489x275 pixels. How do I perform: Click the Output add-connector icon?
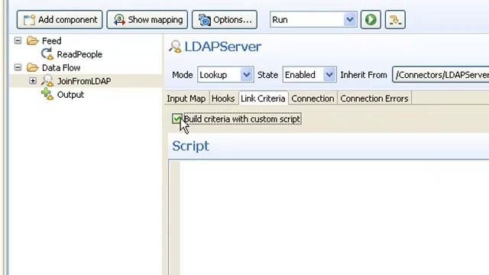pyautogui.click(x=47, y=94)
